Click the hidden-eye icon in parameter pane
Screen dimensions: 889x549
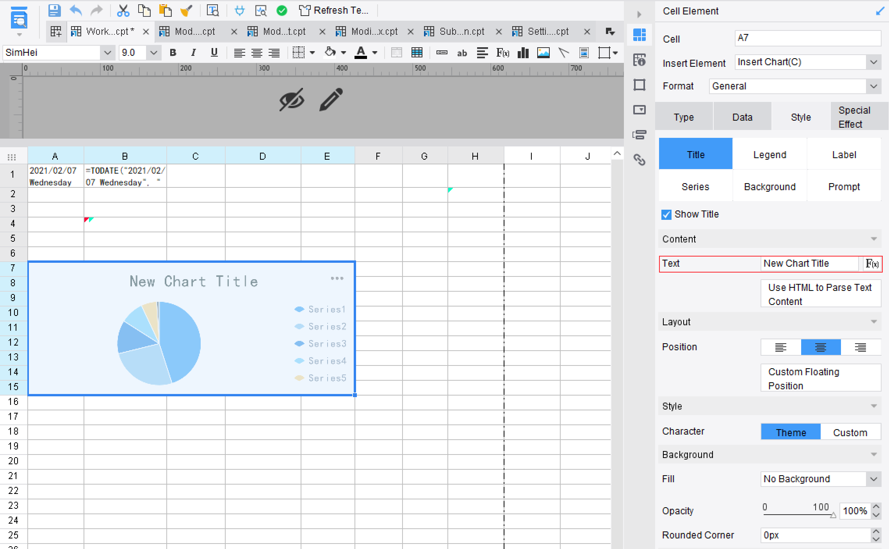(x=292, y=100)
